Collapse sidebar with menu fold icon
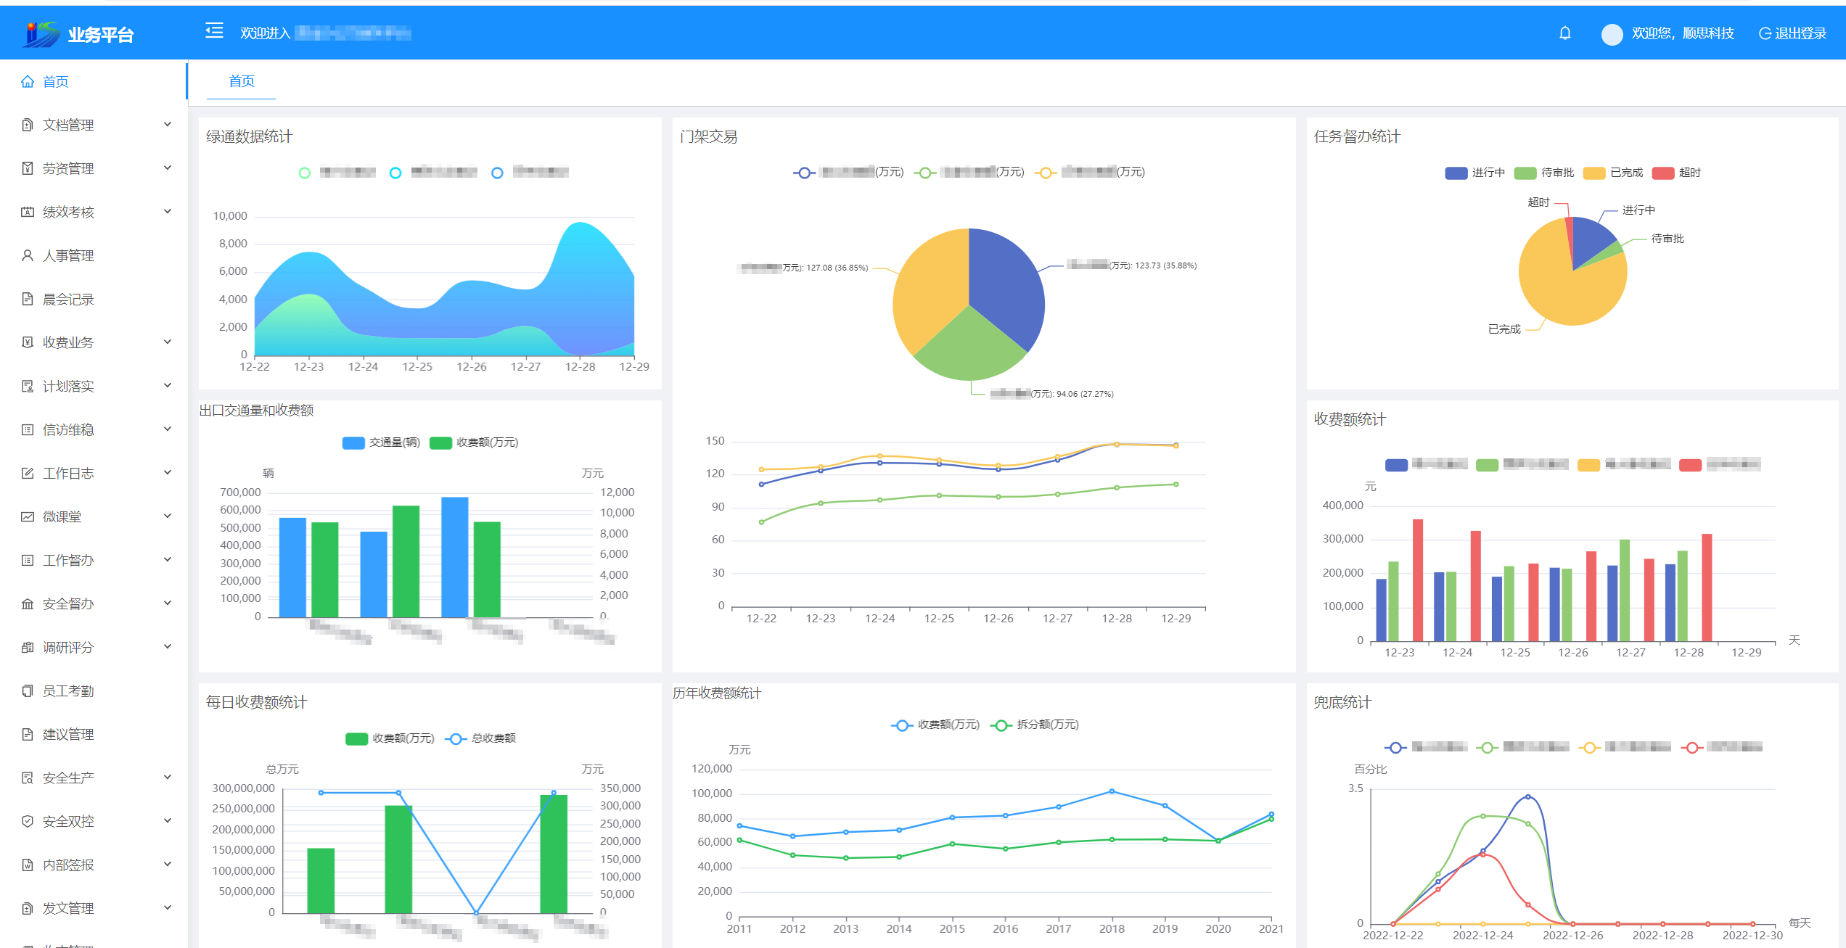The image size is (1846, 948). coord(214,31)
